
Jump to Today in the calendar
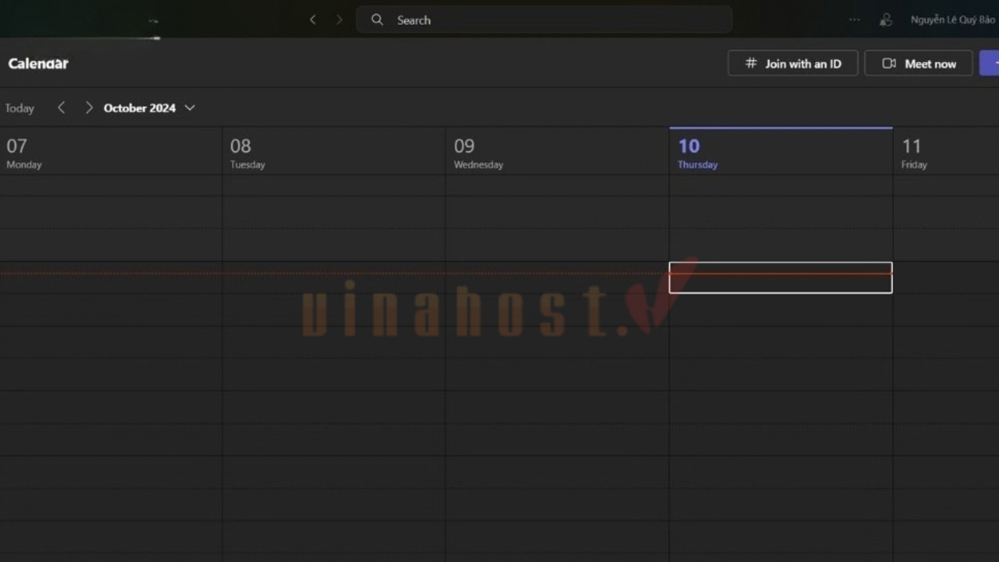point(19,108)
